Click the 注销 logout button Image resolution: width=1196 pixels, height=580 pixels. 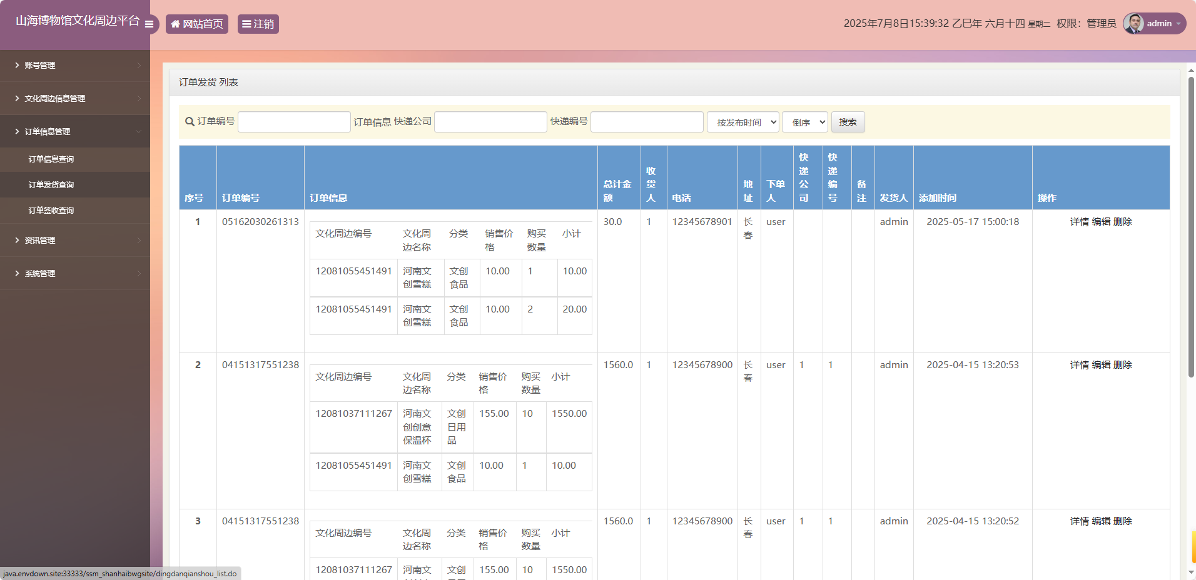click(x=258, y=24)
